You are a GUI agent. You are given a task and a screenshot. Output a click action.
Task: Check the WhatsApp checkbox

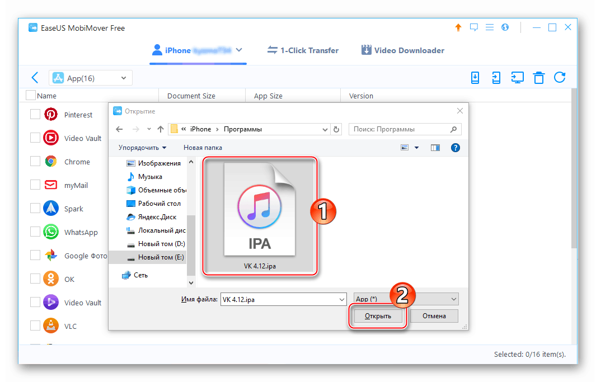[x=35, y=232]
